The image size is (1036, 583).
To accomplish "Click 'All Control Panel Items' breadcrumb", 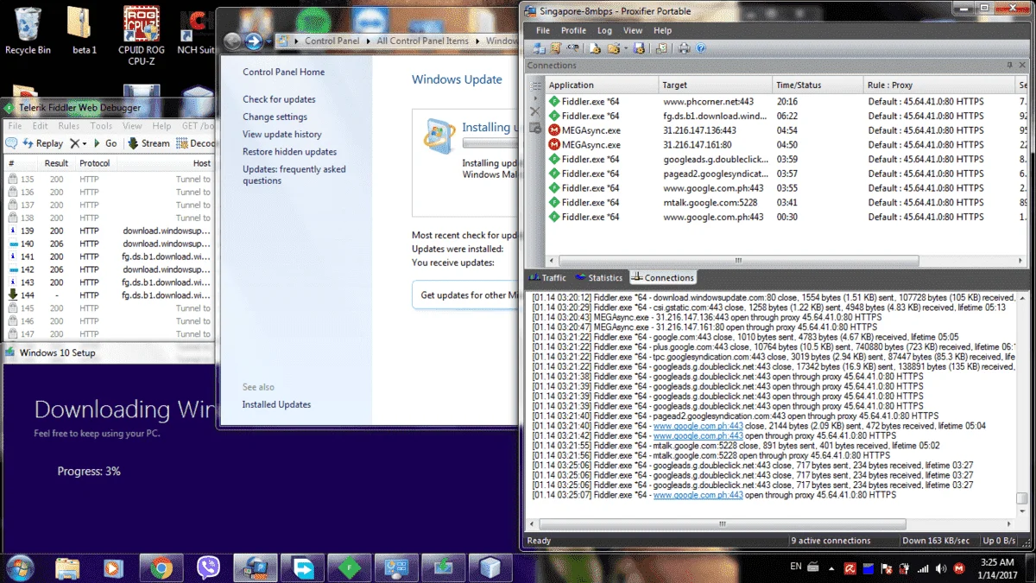I will point(422,41).
